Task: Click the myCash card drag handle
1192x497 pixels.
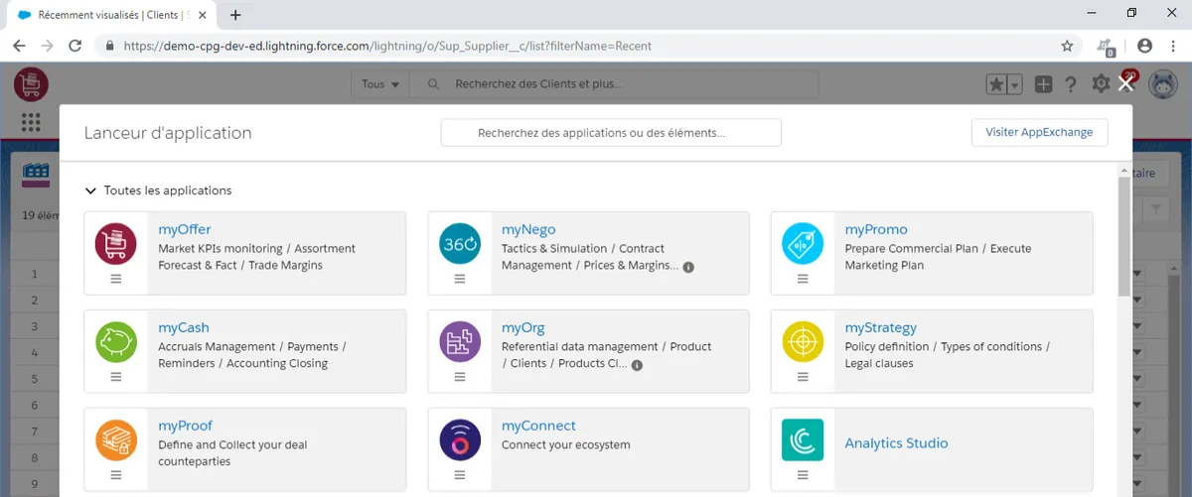Action: [116, 377]
